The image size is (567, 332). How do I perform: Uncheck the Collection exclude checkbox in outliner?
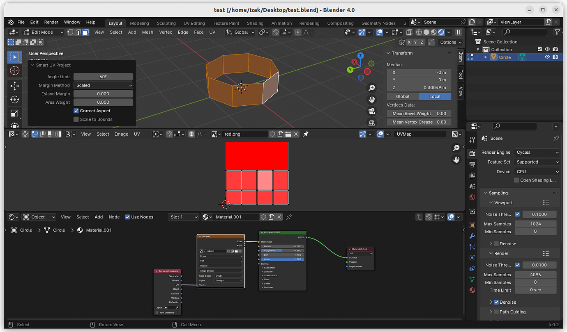[x=540, y=50]
